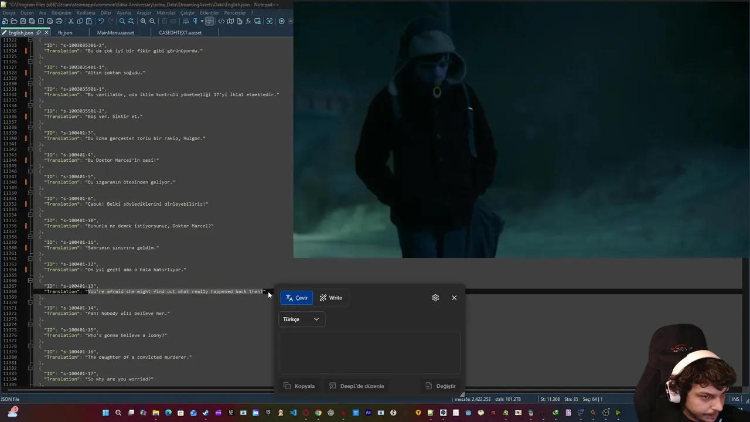The width and height of the screenshot is (750, 422).
Task: Open the Document List panel
Action: point(239,21)
